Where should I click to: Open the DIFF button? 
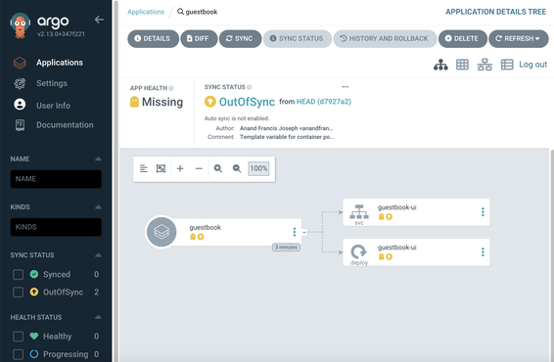199,38
